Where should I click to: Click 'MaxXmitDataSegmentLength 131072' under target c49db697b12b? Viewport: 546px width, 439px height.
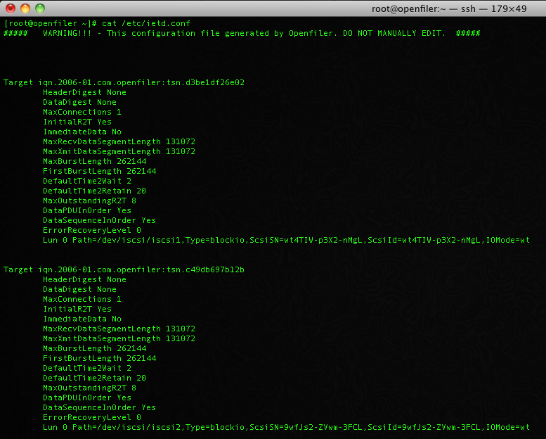[x=119, y=338]
